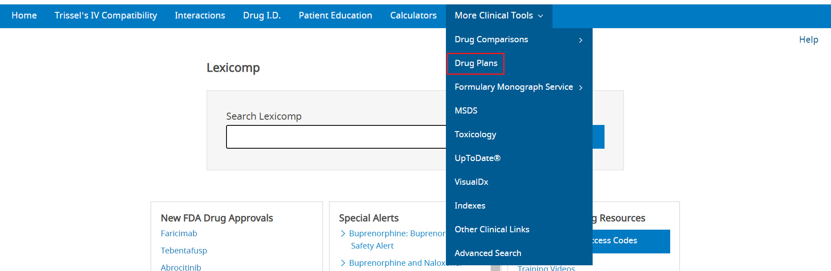Click Other Clinical Links menu item

(492, 230)
